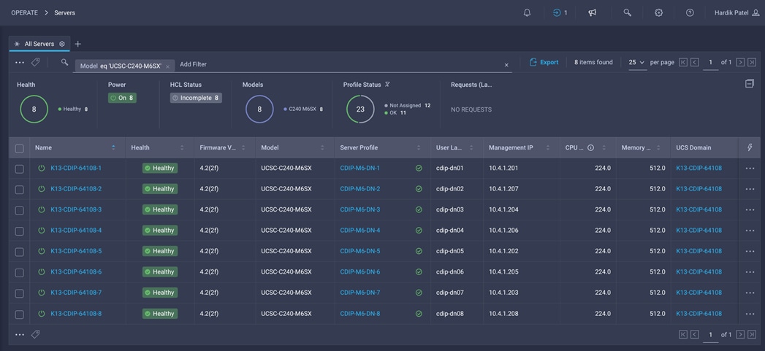Click the HCL Status Incomplete 8 badge

(x=196, y=98)
